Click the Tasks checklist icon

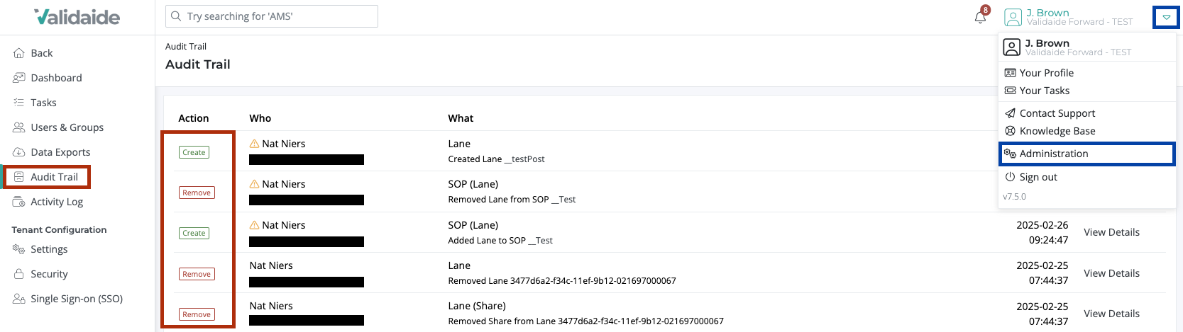pos(19,103)
